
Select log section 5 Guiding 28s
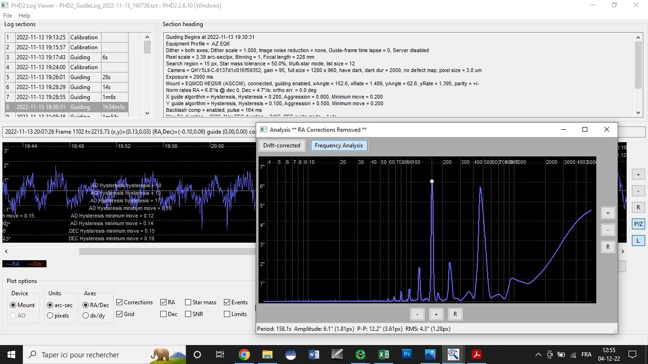point(66,77)
